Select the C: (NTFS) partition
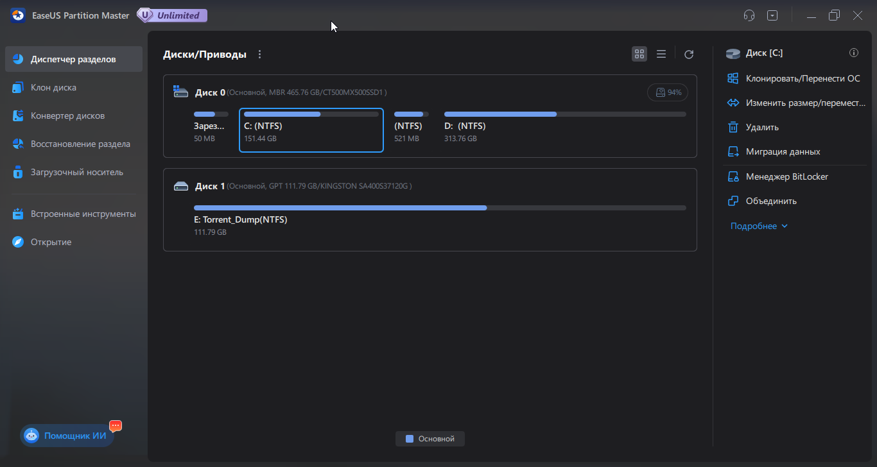Image resolution: width=877 pixels, height=467 pixels. (x=311, y=130)
